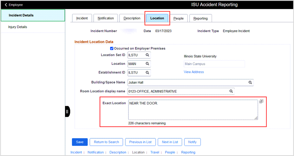Click Return to Search button
Screen dimensions: 294x156
106,142
